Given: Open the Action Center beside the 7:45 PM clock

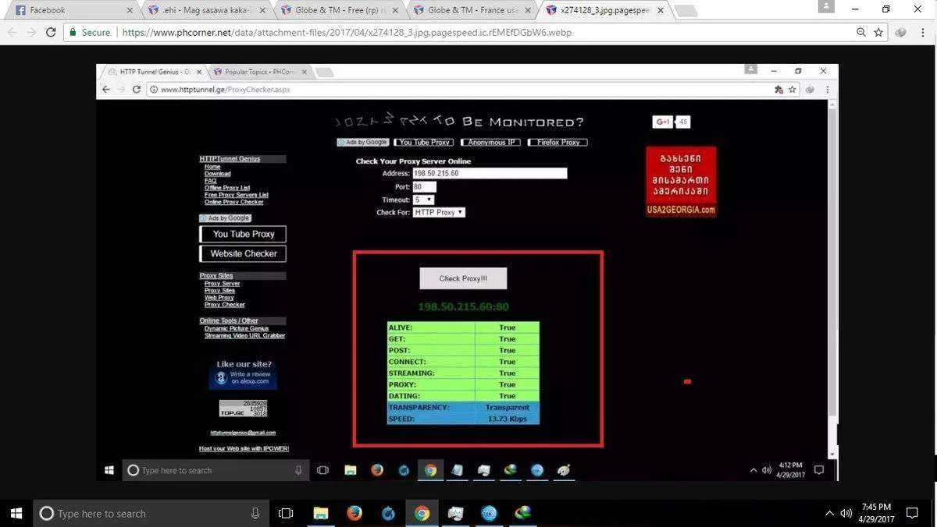Looking at the screenshot, I should (912, 513).
